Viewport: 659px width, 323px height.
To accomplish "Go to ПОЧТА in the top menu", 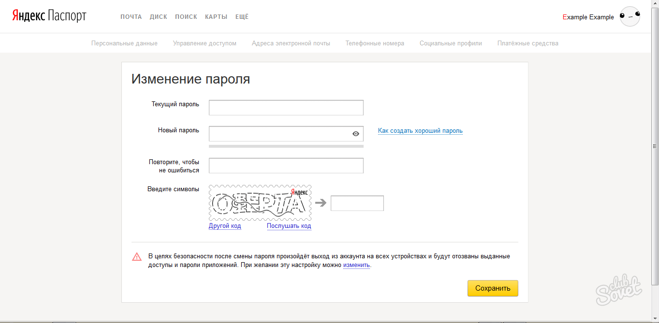I will click(131, 17).
